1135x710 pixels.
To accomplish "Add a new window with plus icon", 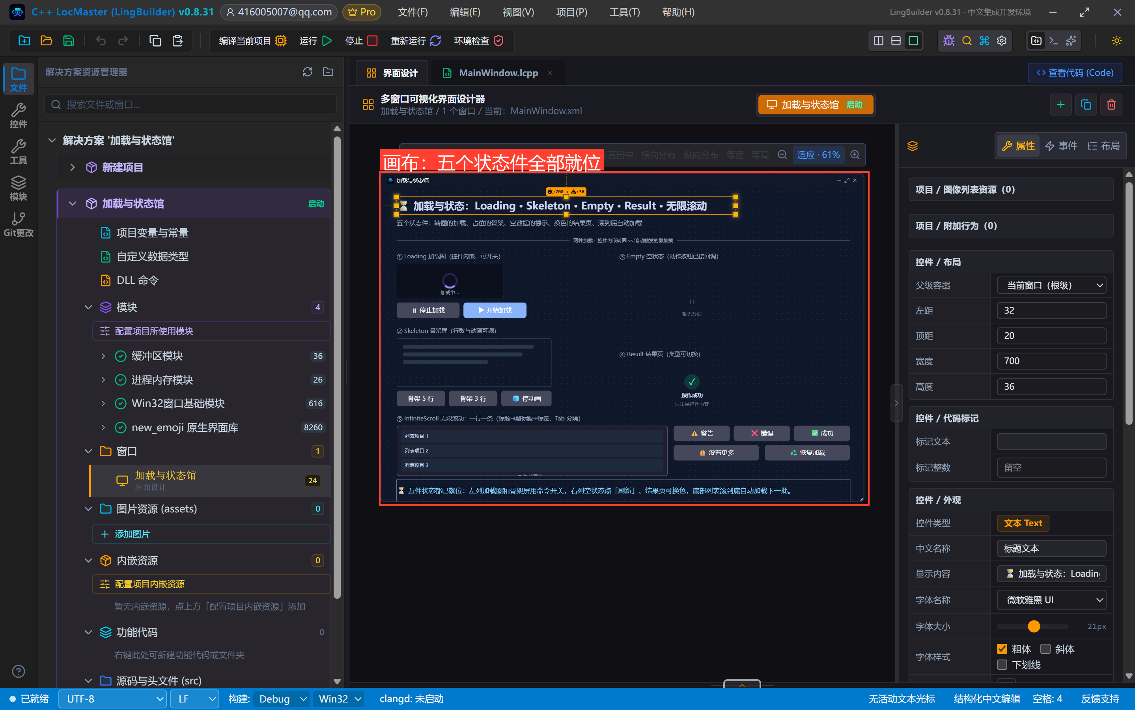I will click(x=1060, y=104).
